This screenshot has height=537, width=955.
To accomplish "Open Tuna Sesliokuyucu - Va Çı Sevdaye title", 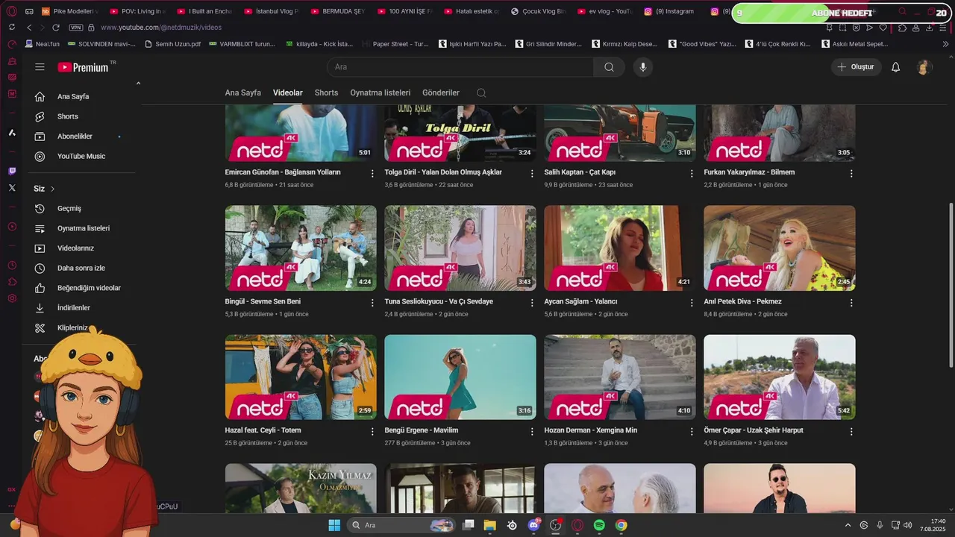I will [439, 301].
